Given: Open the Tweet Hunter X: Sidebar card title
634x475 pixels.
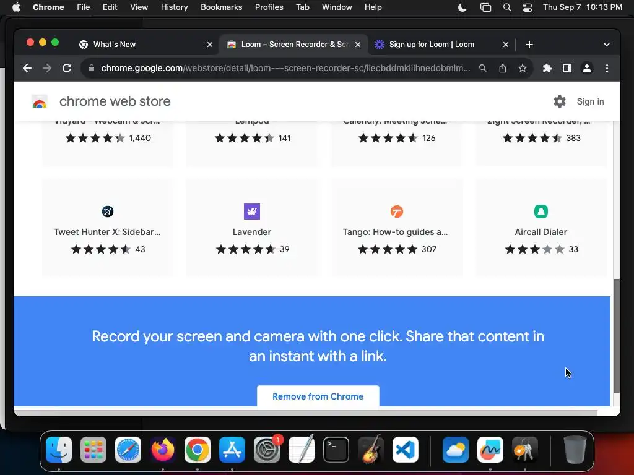Looking at the screenshot, I should click(107, 232).
